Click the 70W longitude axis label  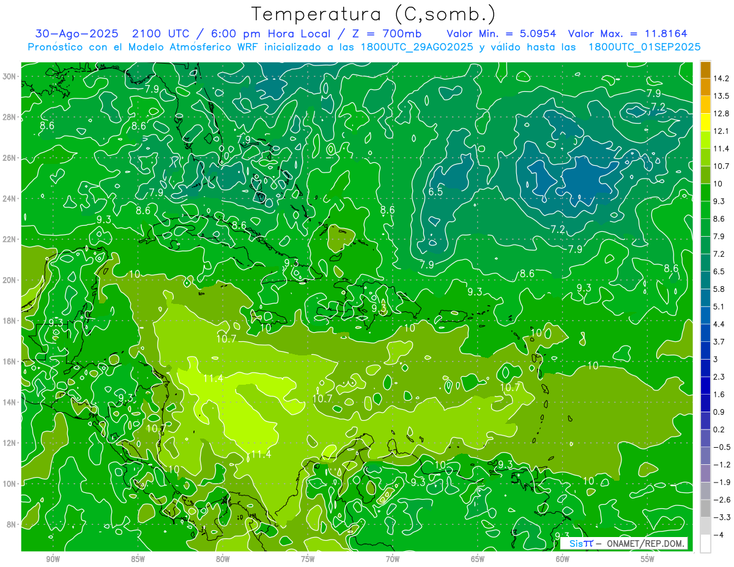(x=393, y=559)
